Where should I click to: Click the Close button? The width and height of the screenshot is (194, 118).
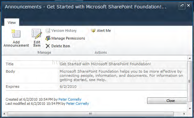[167, 101]
